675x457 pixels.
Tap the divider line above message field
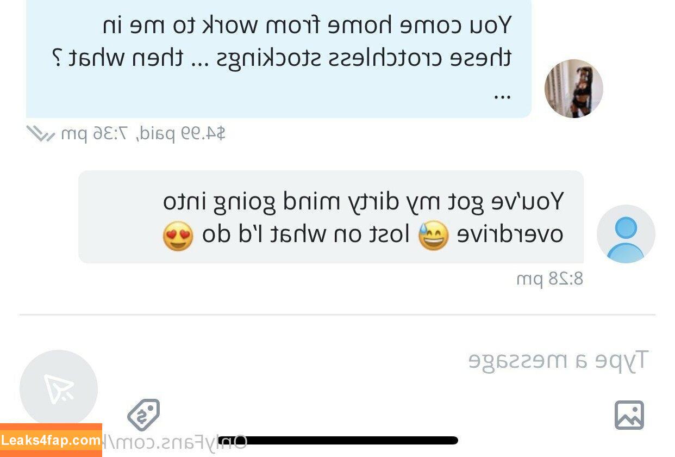[x=337, y=314]
